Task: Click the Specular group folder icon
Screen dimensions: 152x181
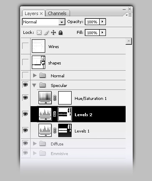Action: [x=43, y=85]
